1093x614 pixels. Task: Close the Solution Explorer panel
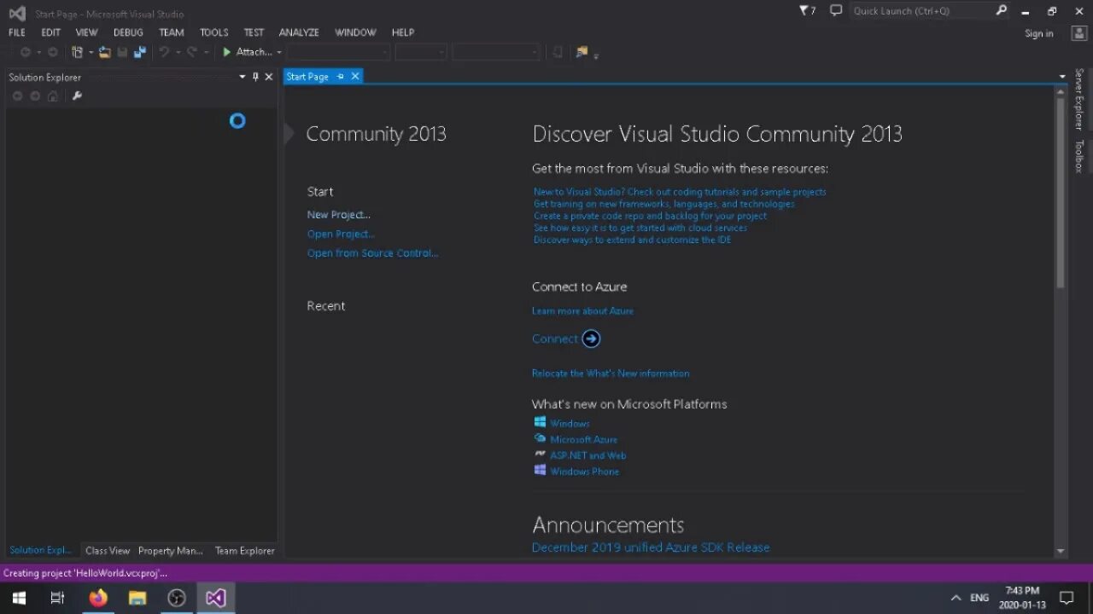click(269, 77)
